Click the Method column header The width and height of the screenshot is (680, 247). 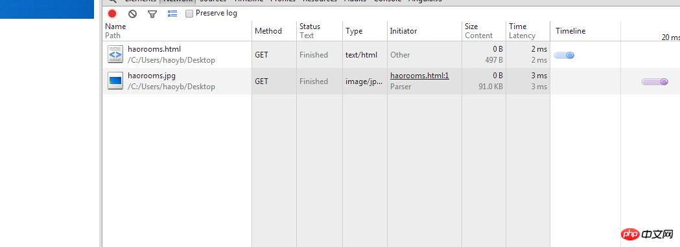click(x=268, y=30)
